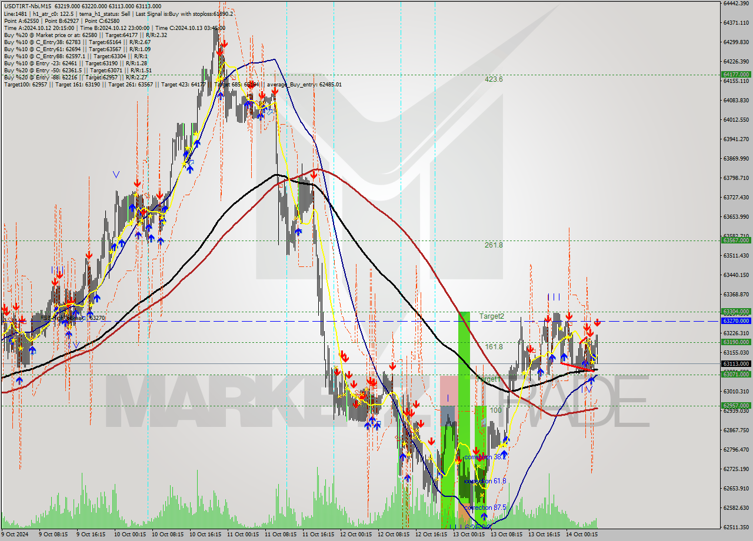Click the 62725.190 price axis label
Image resolution: width=753 pixels, height=541 pixels.
point(736,469)
